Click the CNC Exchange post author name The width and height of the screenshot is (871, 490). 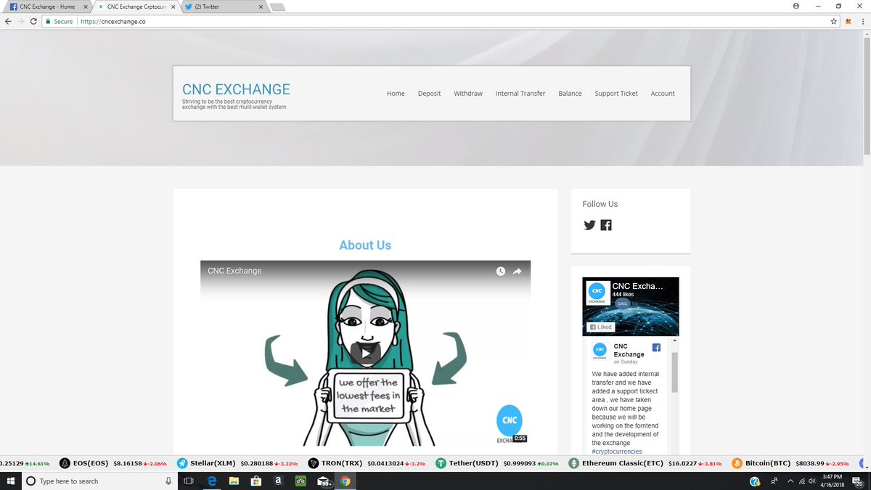pyautogui.click(x=629, y=351)
